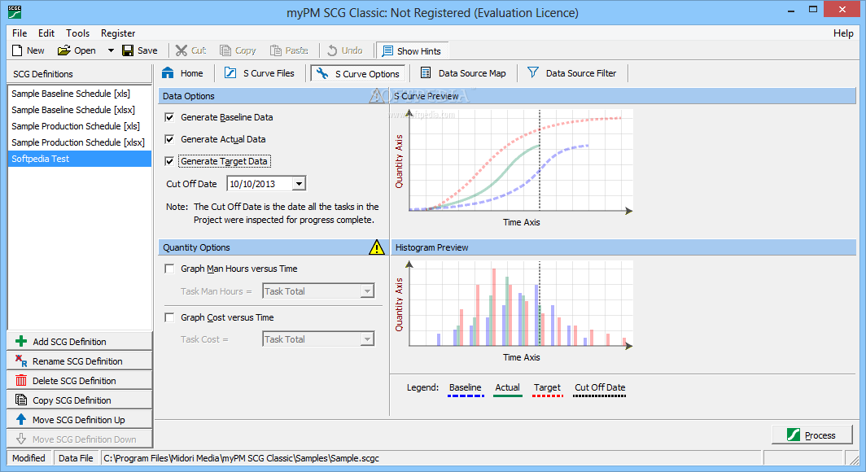Viewport: 866px width, 472px height.
Task: Click the application icon in title bar
Action: tap(15, 12)
